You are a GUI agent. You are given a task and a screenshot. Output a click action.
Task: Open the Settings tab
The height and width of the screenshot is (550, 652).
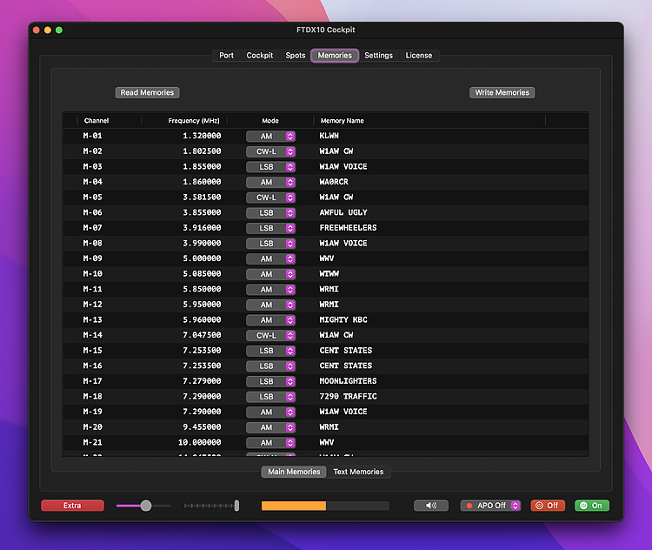tap(378, 56)
